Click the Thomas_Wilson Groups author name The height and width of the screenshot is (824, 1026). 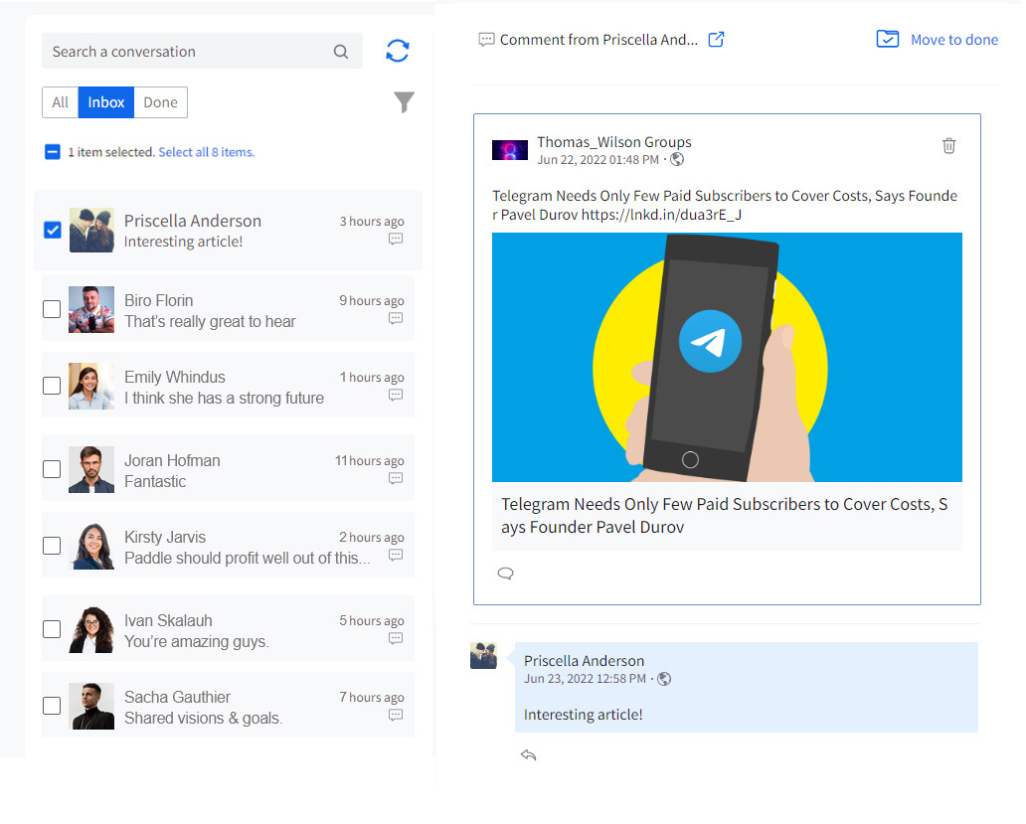[x=613, y=142]
